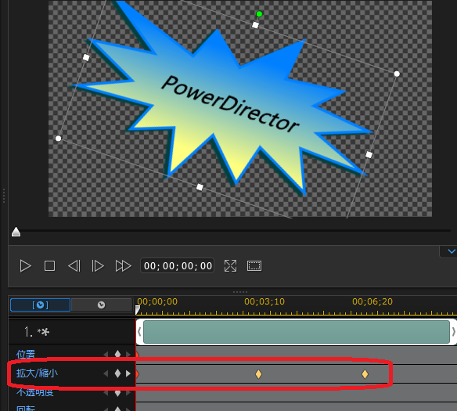
Task: Add or remove keyframe on 拡大/縮小 row
Action: coord(117,373)
